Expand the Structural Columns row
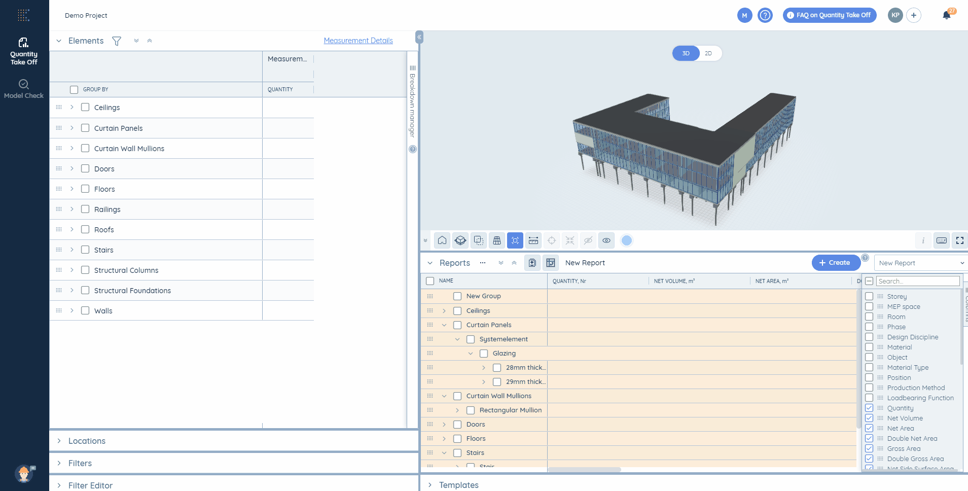The height and width of the screenshot is (491, 968). coord(72,270)
